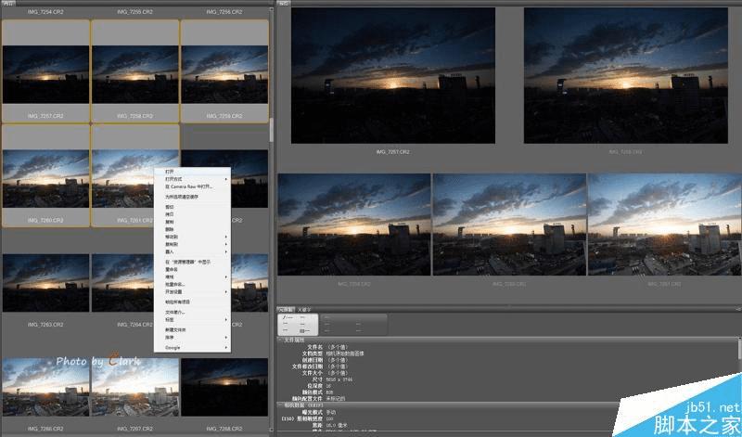Click the metadata placard camera settings box
This screenshot has height=437, width=742.
pyautogui.click(x=298, y=323)
